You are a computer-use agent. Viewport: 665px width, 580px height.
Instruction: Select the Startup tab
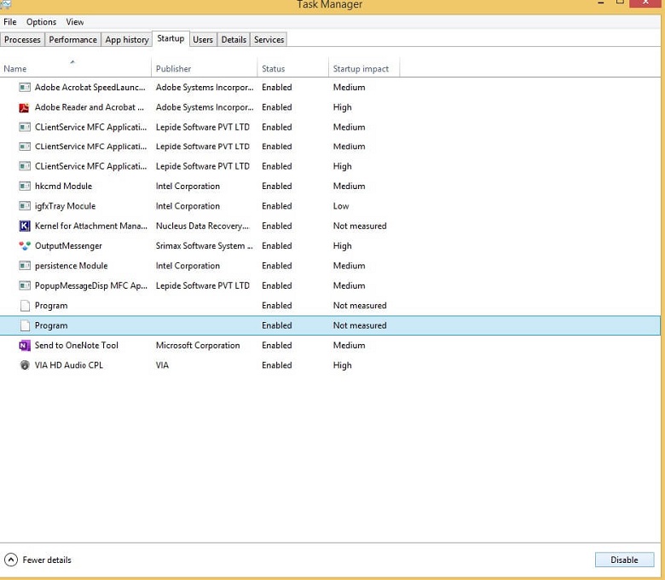point(171,38)
